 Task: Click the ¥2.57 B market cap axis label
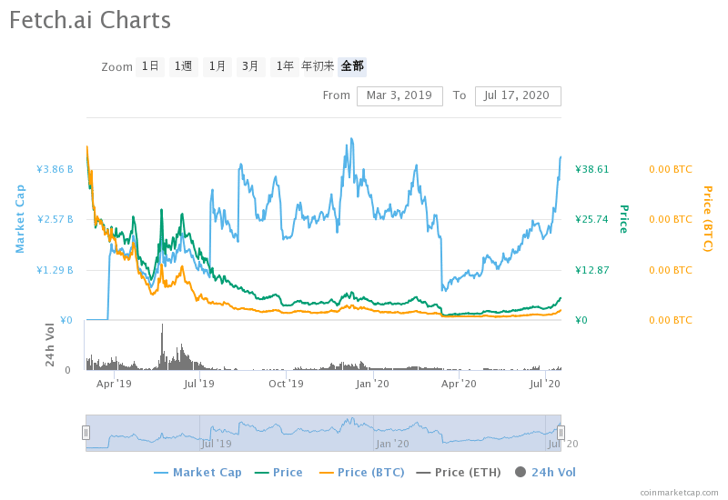55,219
